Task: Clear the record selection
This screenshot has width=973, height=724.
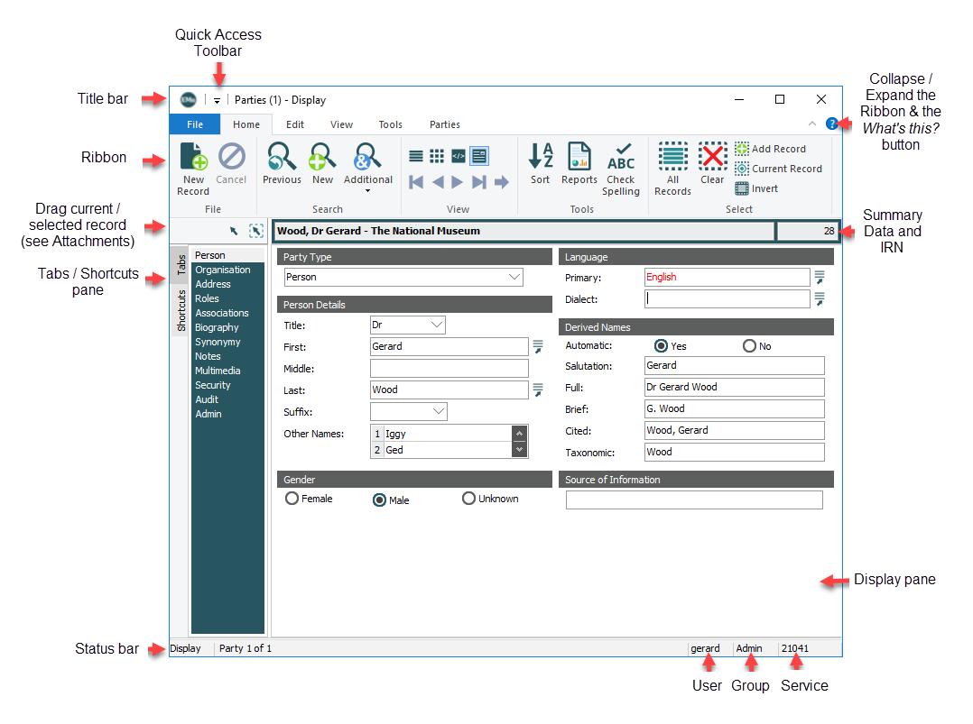Action: point(712,159)
